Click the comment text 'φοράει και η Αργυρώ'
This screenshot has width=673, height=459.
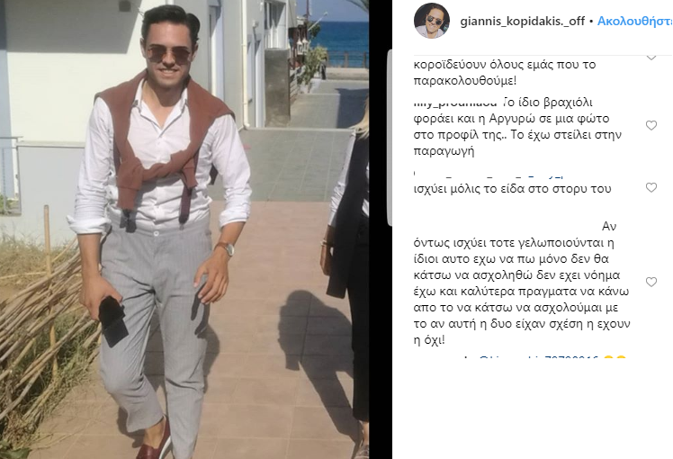click(x=511, y=119)
